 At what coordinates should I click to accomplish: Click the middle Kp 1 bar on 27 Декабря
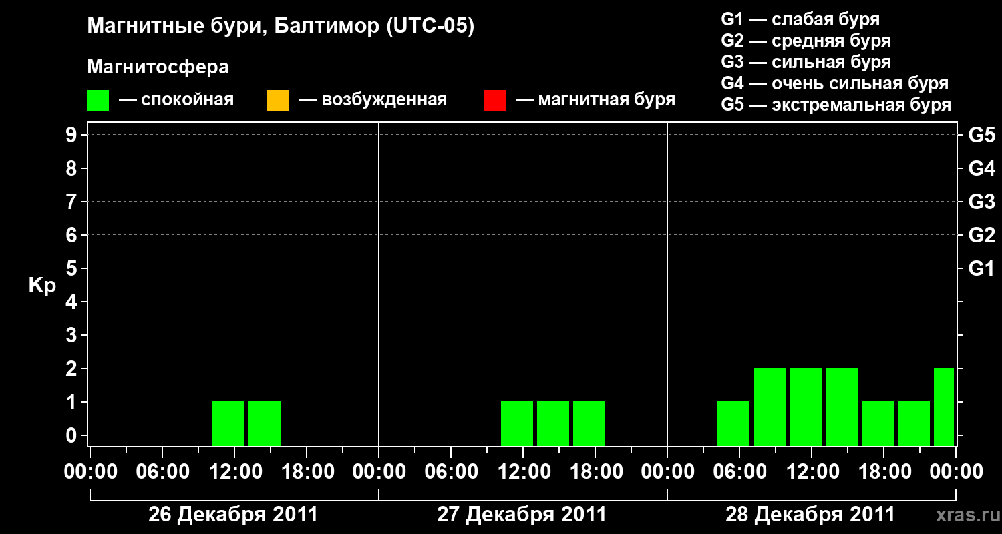point(553,423)
